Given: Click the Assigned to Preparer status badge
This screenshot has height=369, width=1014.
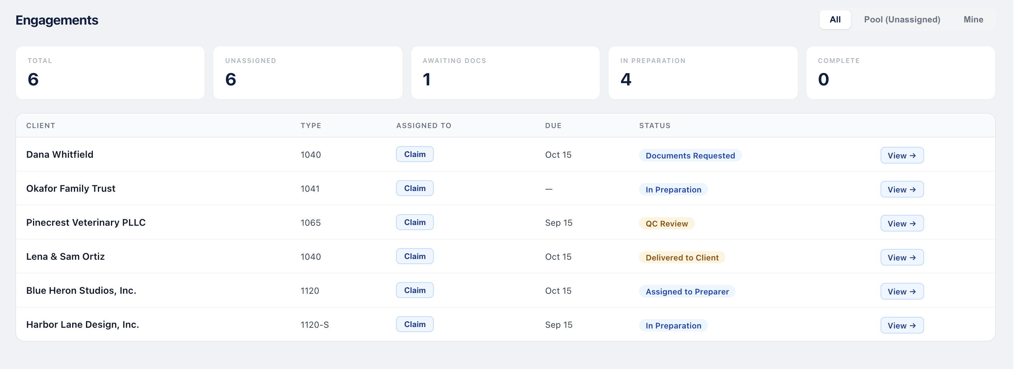Looking at the screenshot, I should [687, 292].
